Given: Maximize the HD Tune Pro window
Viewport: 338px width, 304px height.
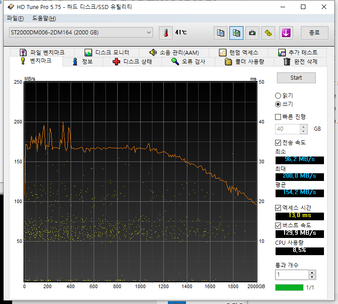Looking at the screenshot, I should (303, 7).
